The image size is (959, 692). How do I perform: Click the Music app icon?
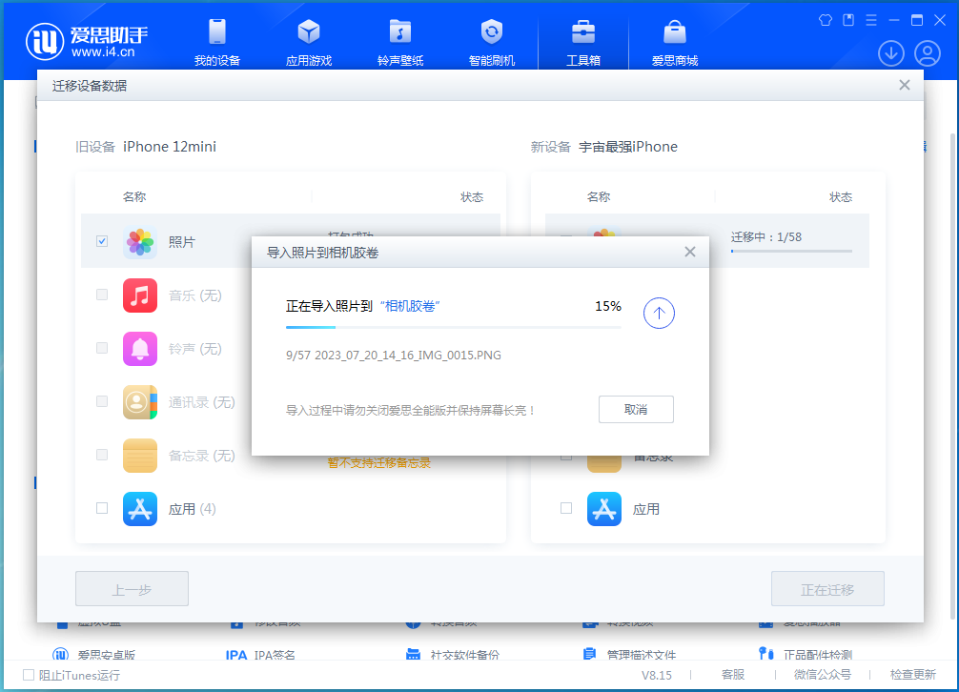click(x=140, y=295)
